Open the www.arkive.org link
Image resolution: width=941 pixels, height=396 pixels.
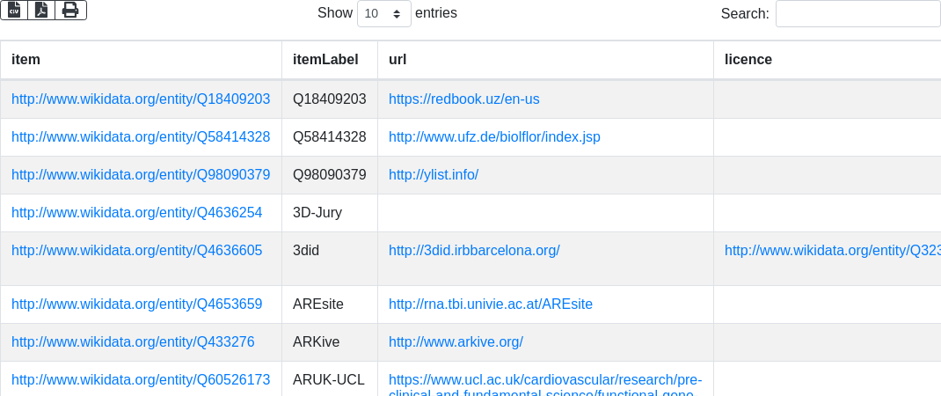pos(456,342)
